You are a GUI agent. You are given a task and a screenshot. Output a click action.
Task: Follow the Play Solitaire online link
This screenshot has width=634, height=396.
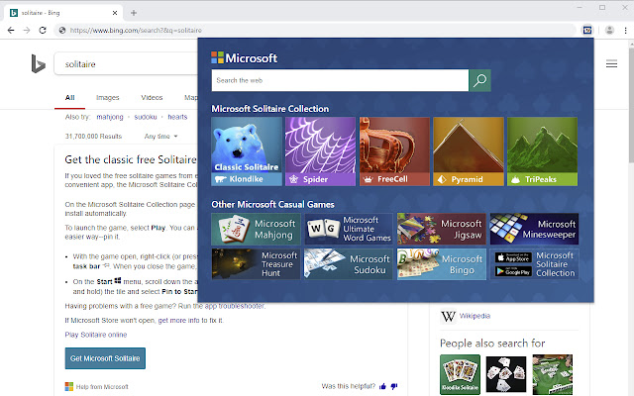coord(96,335)
